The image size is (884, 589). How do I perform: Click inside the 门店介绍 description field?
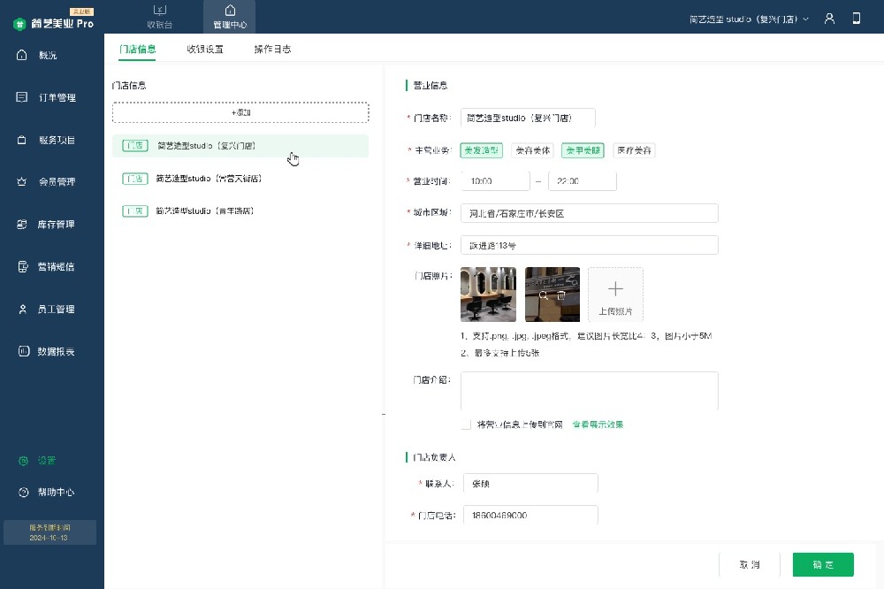tap(589, 390)
